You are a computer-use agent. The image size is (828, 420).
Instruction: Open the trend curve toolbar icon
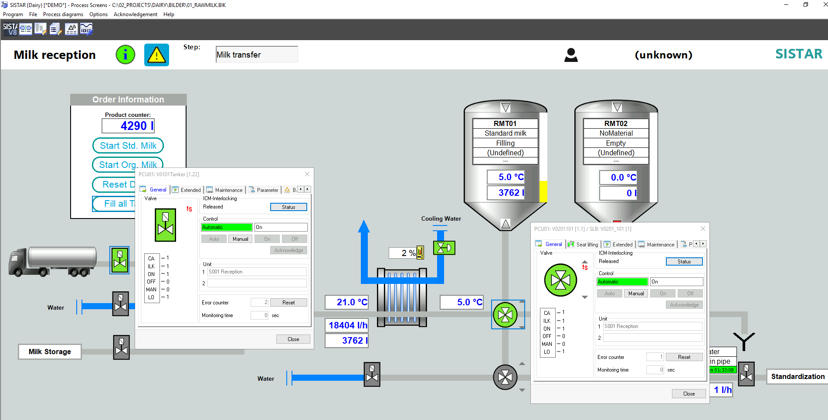click(86, 29)
